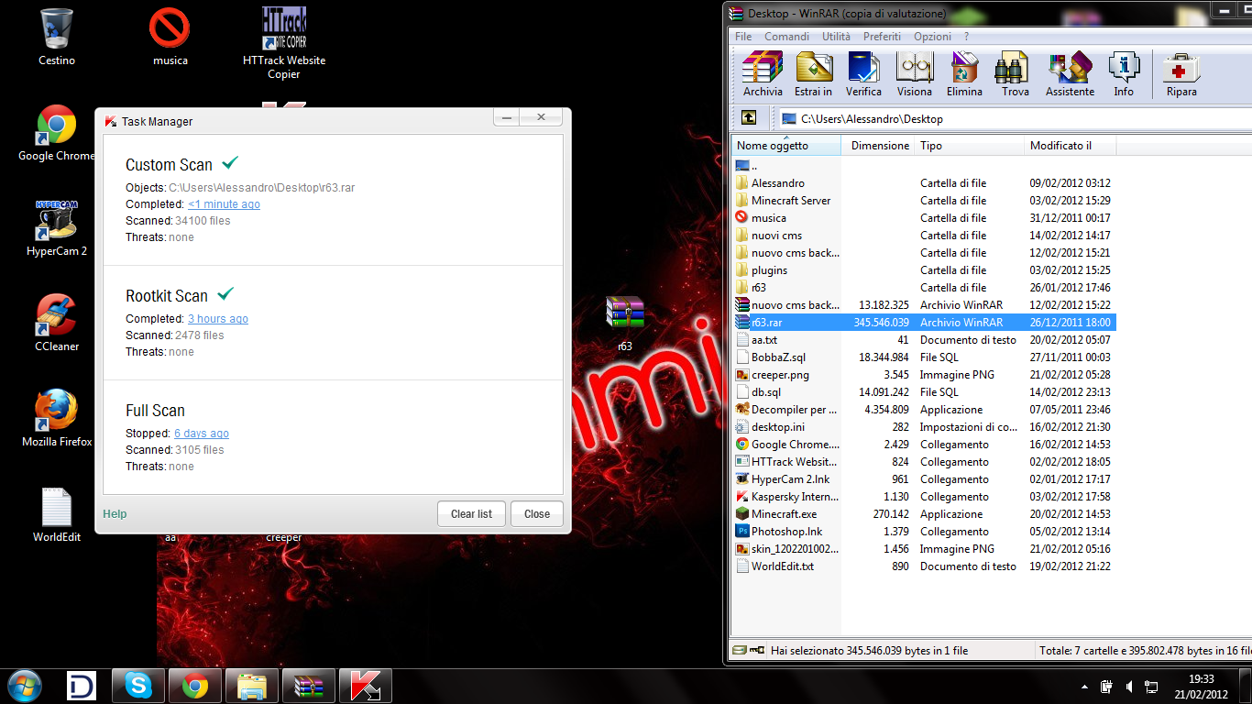
Task: Open the Comandi menu
Action: [x=786, y=37]
